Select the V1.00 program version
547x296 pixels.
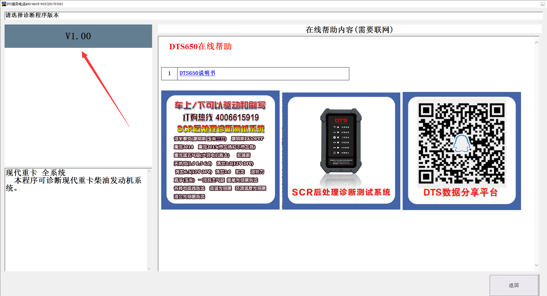coord(78,36)
